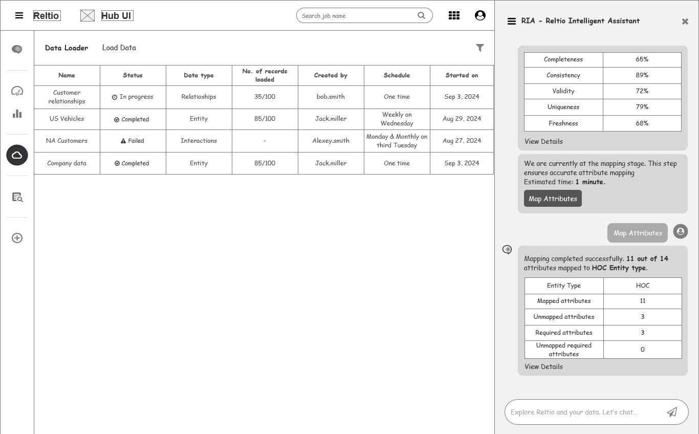Click the Validity metric label
This screenshot has height=434, width=699.
coord(563,91)
